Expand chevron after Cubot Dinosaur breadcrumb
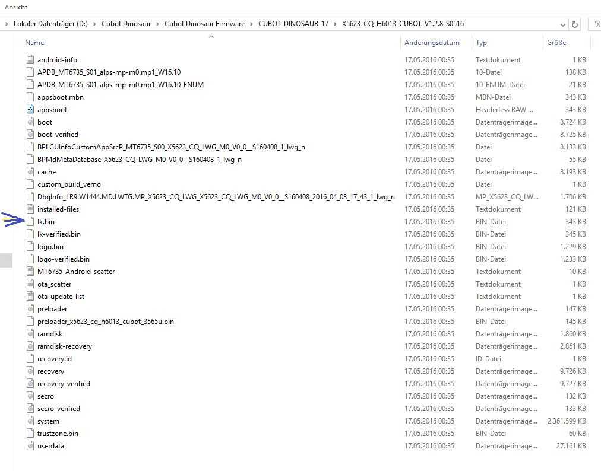 pyautogui.click(x=157, y=24)
